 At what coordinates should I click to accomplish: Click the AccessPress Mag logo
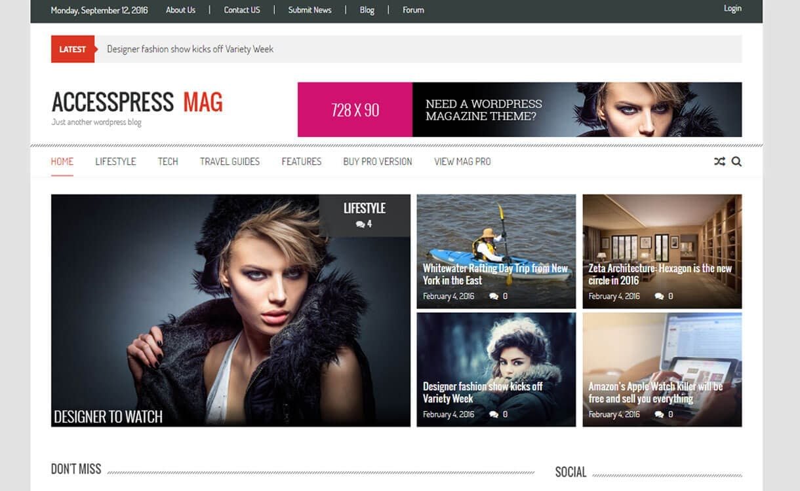click(x=138, y=103)
